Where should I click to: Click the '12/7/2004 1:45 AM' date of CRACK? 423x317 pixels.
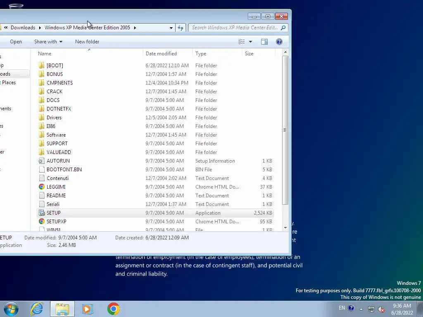click(x=166, y=91)
